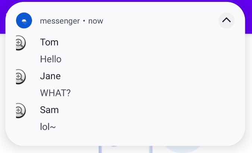Collapse the notification with the up chevron
Screen dimensions: 252x153
226,21
